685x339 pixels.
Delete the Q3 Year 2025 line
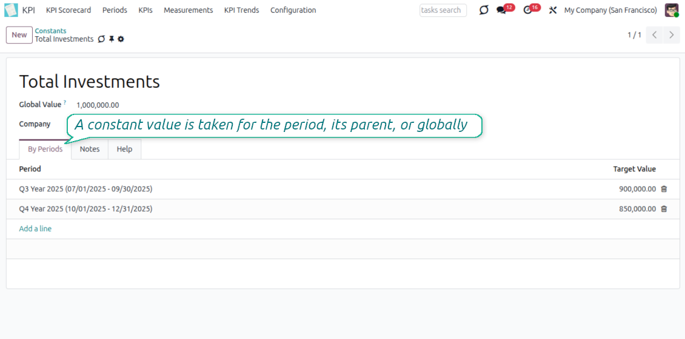(664, 189)
